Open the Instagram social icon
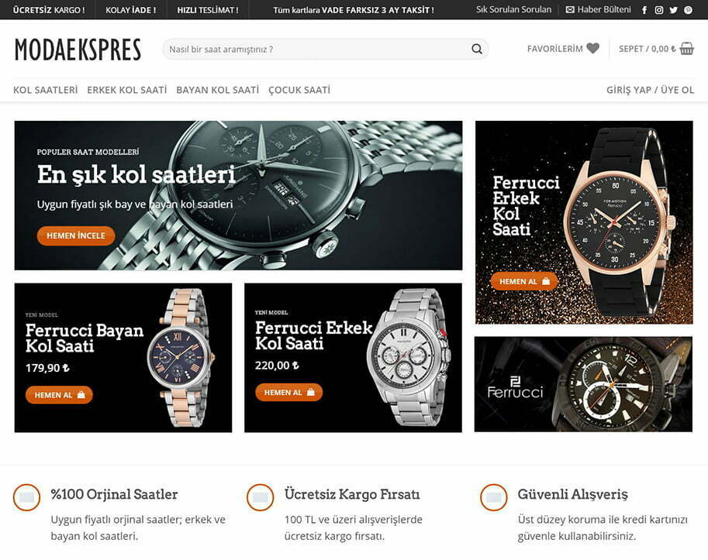Viewport: 708px width, 560px height. (659, 10)
